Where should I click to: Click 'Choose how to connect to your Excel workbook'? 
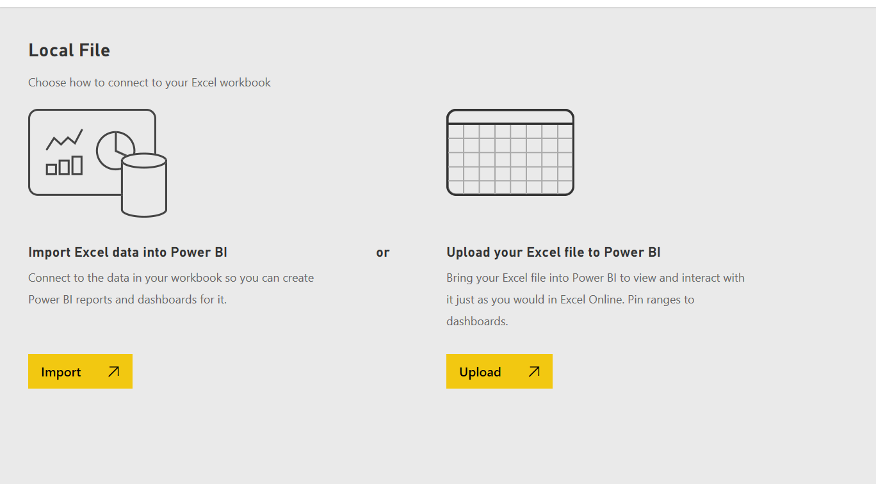(150, 83)
